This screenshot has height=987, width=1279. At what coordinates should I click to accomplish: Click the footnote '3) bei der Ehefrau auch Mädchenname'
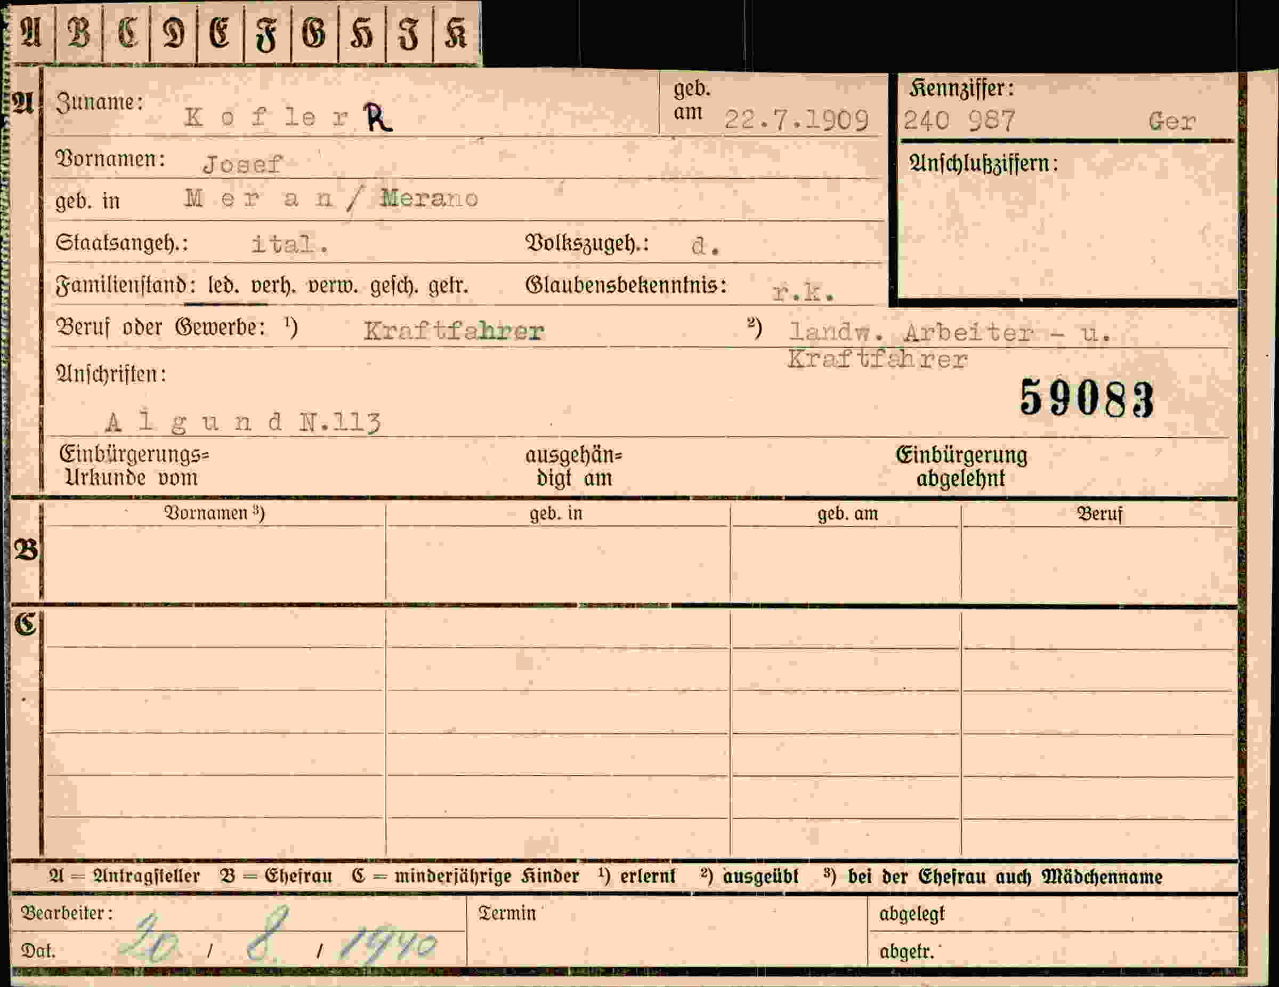coord(993,877)
